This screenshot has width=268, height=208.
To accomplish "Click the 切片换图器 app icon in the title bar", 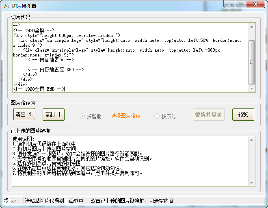I will point(6,6).
